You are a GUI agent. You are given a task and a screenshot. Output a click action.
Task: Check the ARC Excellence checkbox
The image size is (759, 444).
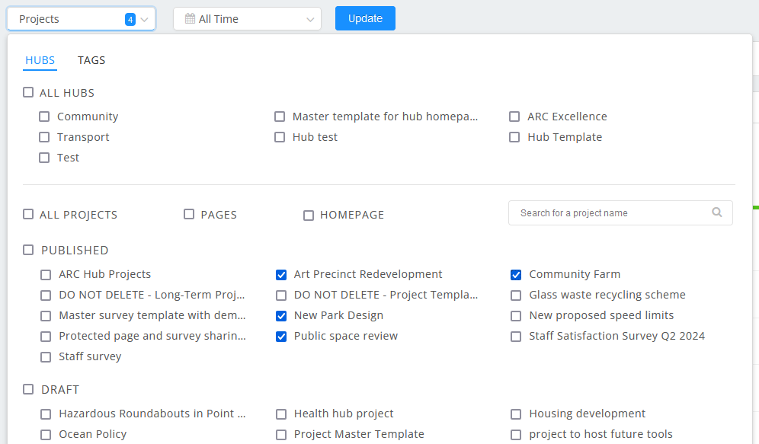click(x=514, y=117)
